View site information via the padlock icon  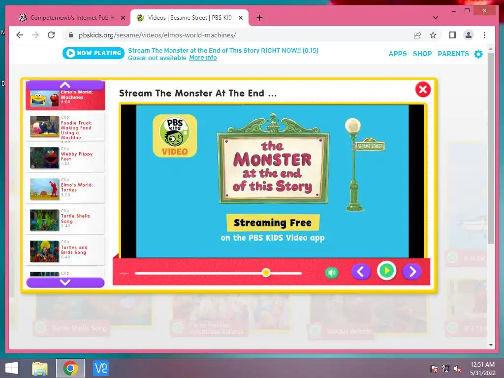(71, 35)
